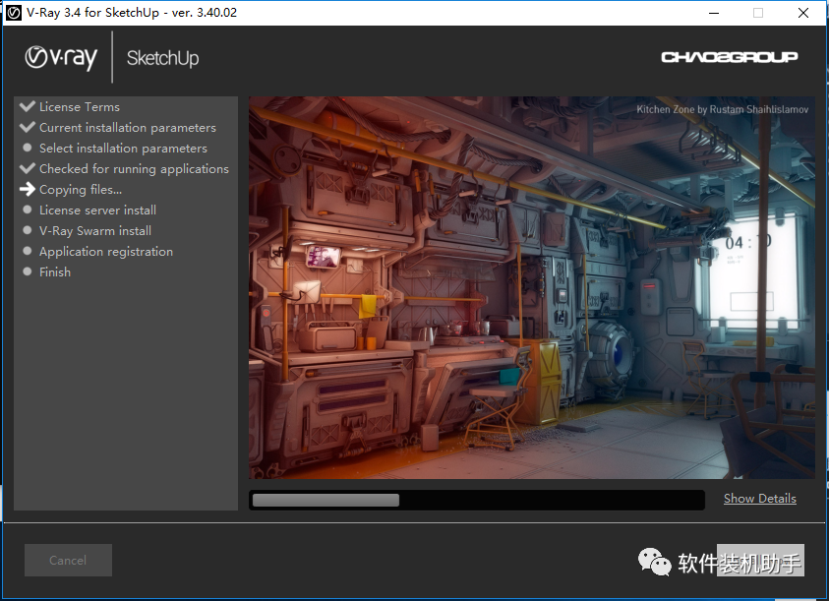
Task: Open the Show Details link
Action: pos(760,499)
